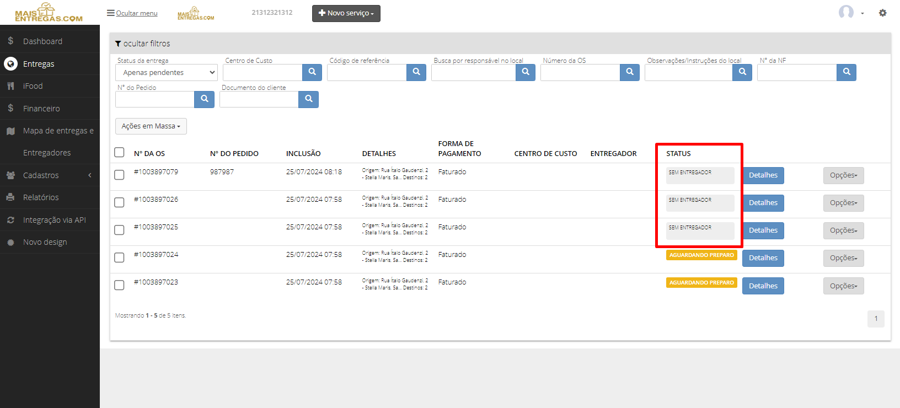Expand the Cadastros submenu arrow
The image size is (900, 408).
90,175
